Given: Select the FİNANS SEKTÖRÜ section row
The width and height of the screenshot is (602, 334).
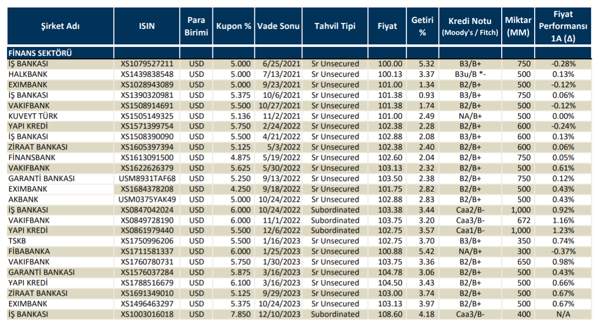Looking at the screenshot, I should point(299,53).
